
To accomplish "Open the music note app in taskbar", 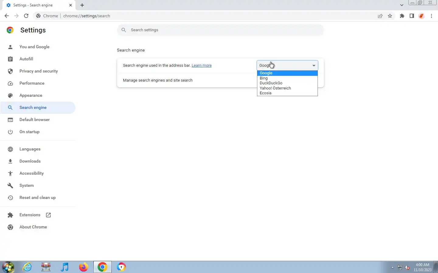I will coord(65,267).
